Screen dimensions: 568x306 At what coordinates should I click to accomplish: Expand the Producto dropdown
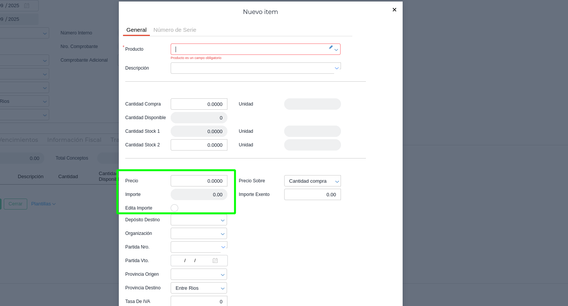[x=336, y=50]
